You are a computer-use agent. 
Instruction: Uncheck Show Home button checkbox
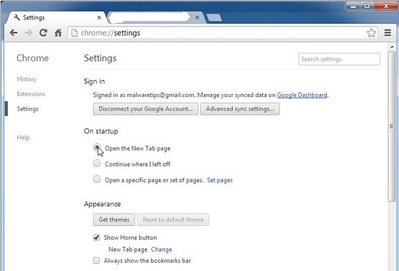click(96, 237)
